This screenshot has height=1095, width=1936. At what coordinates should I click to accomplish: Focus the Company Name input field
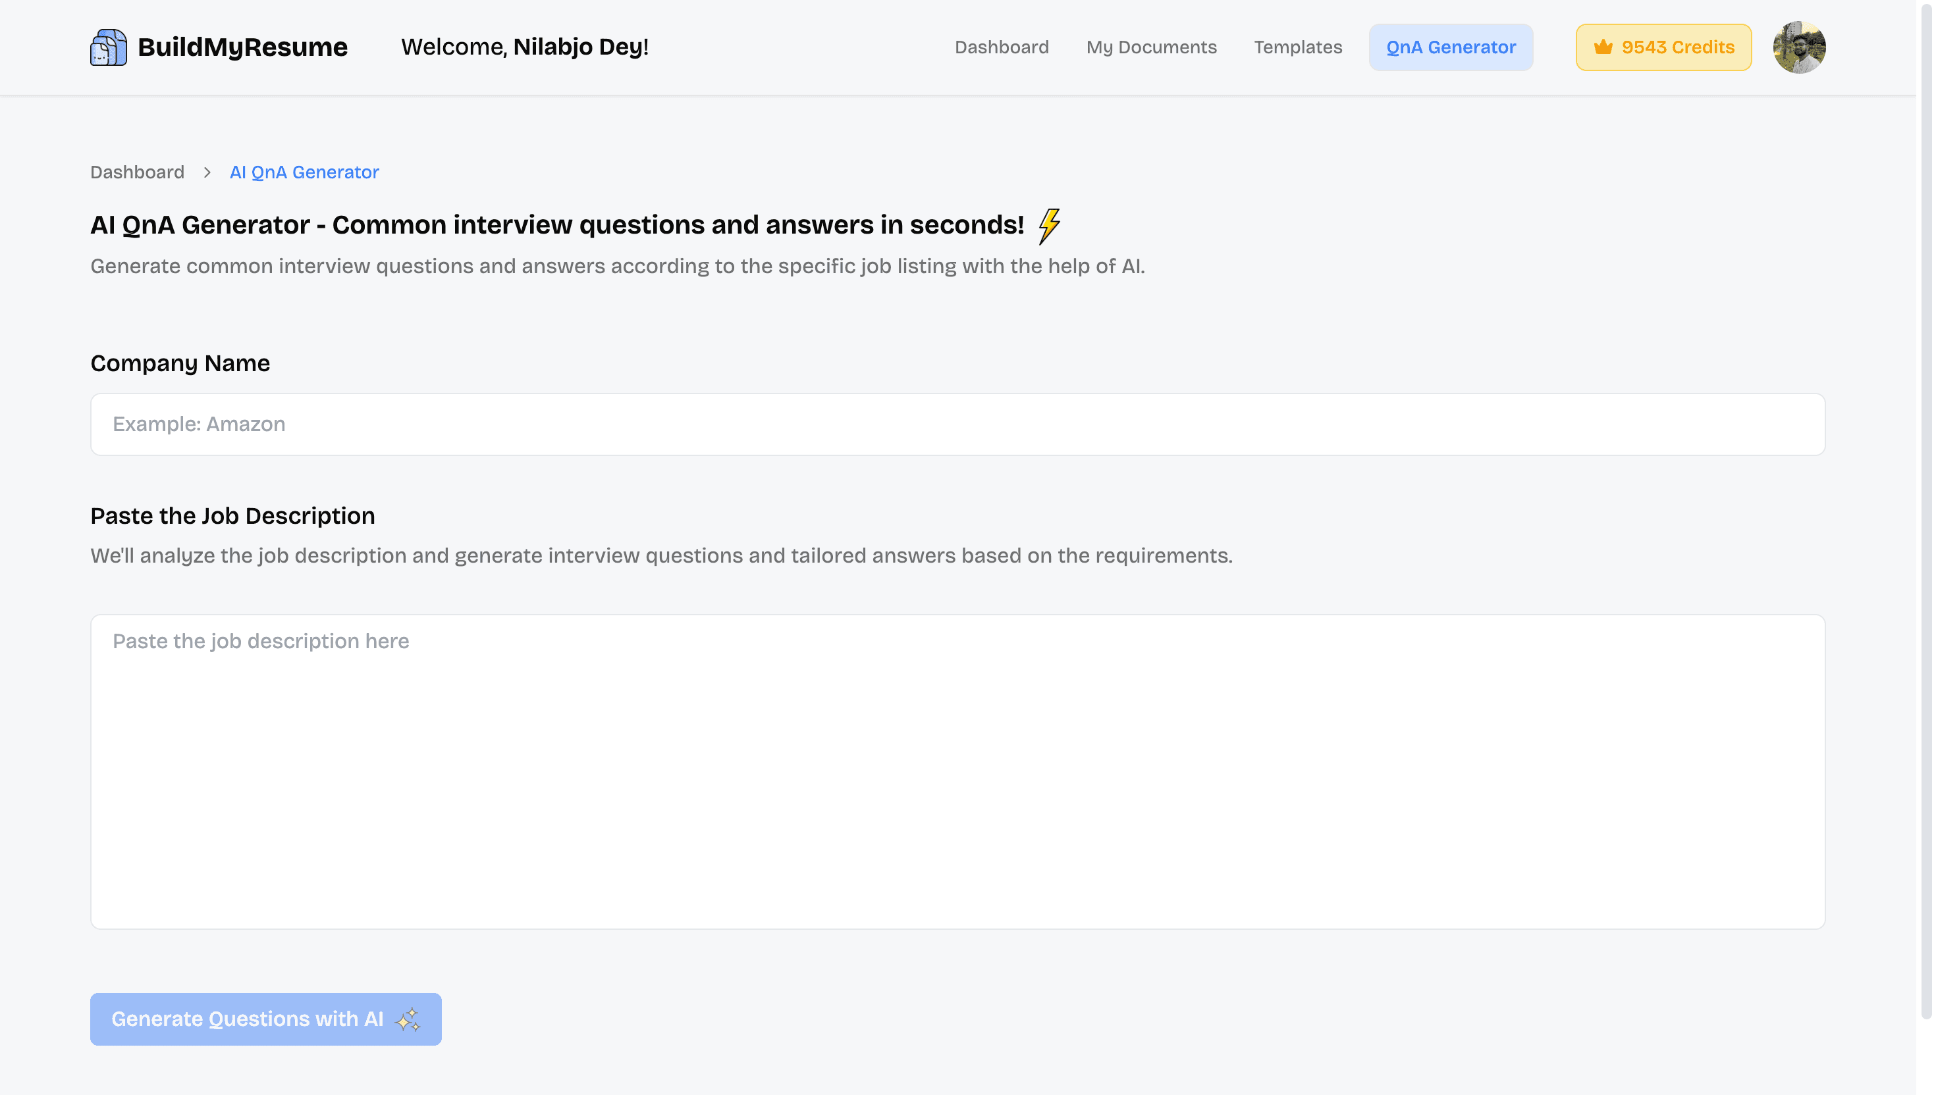[958, 424]
